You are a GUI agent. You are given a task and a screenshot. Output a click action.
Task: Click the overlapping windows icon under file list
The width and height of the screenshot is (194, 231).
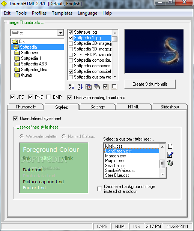[x=97, y=87]
